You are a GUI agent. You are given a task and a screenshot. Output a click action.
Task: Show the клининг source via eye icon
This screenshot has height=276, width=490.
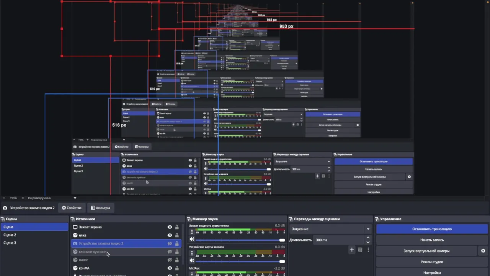point(170,252)
